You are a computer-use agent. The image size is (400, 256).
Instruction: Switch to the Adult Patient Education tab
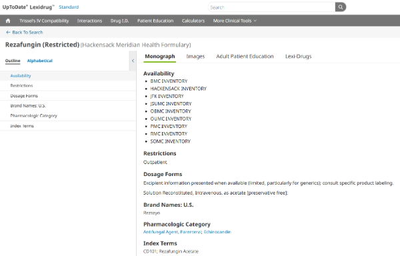pos(245,57)
